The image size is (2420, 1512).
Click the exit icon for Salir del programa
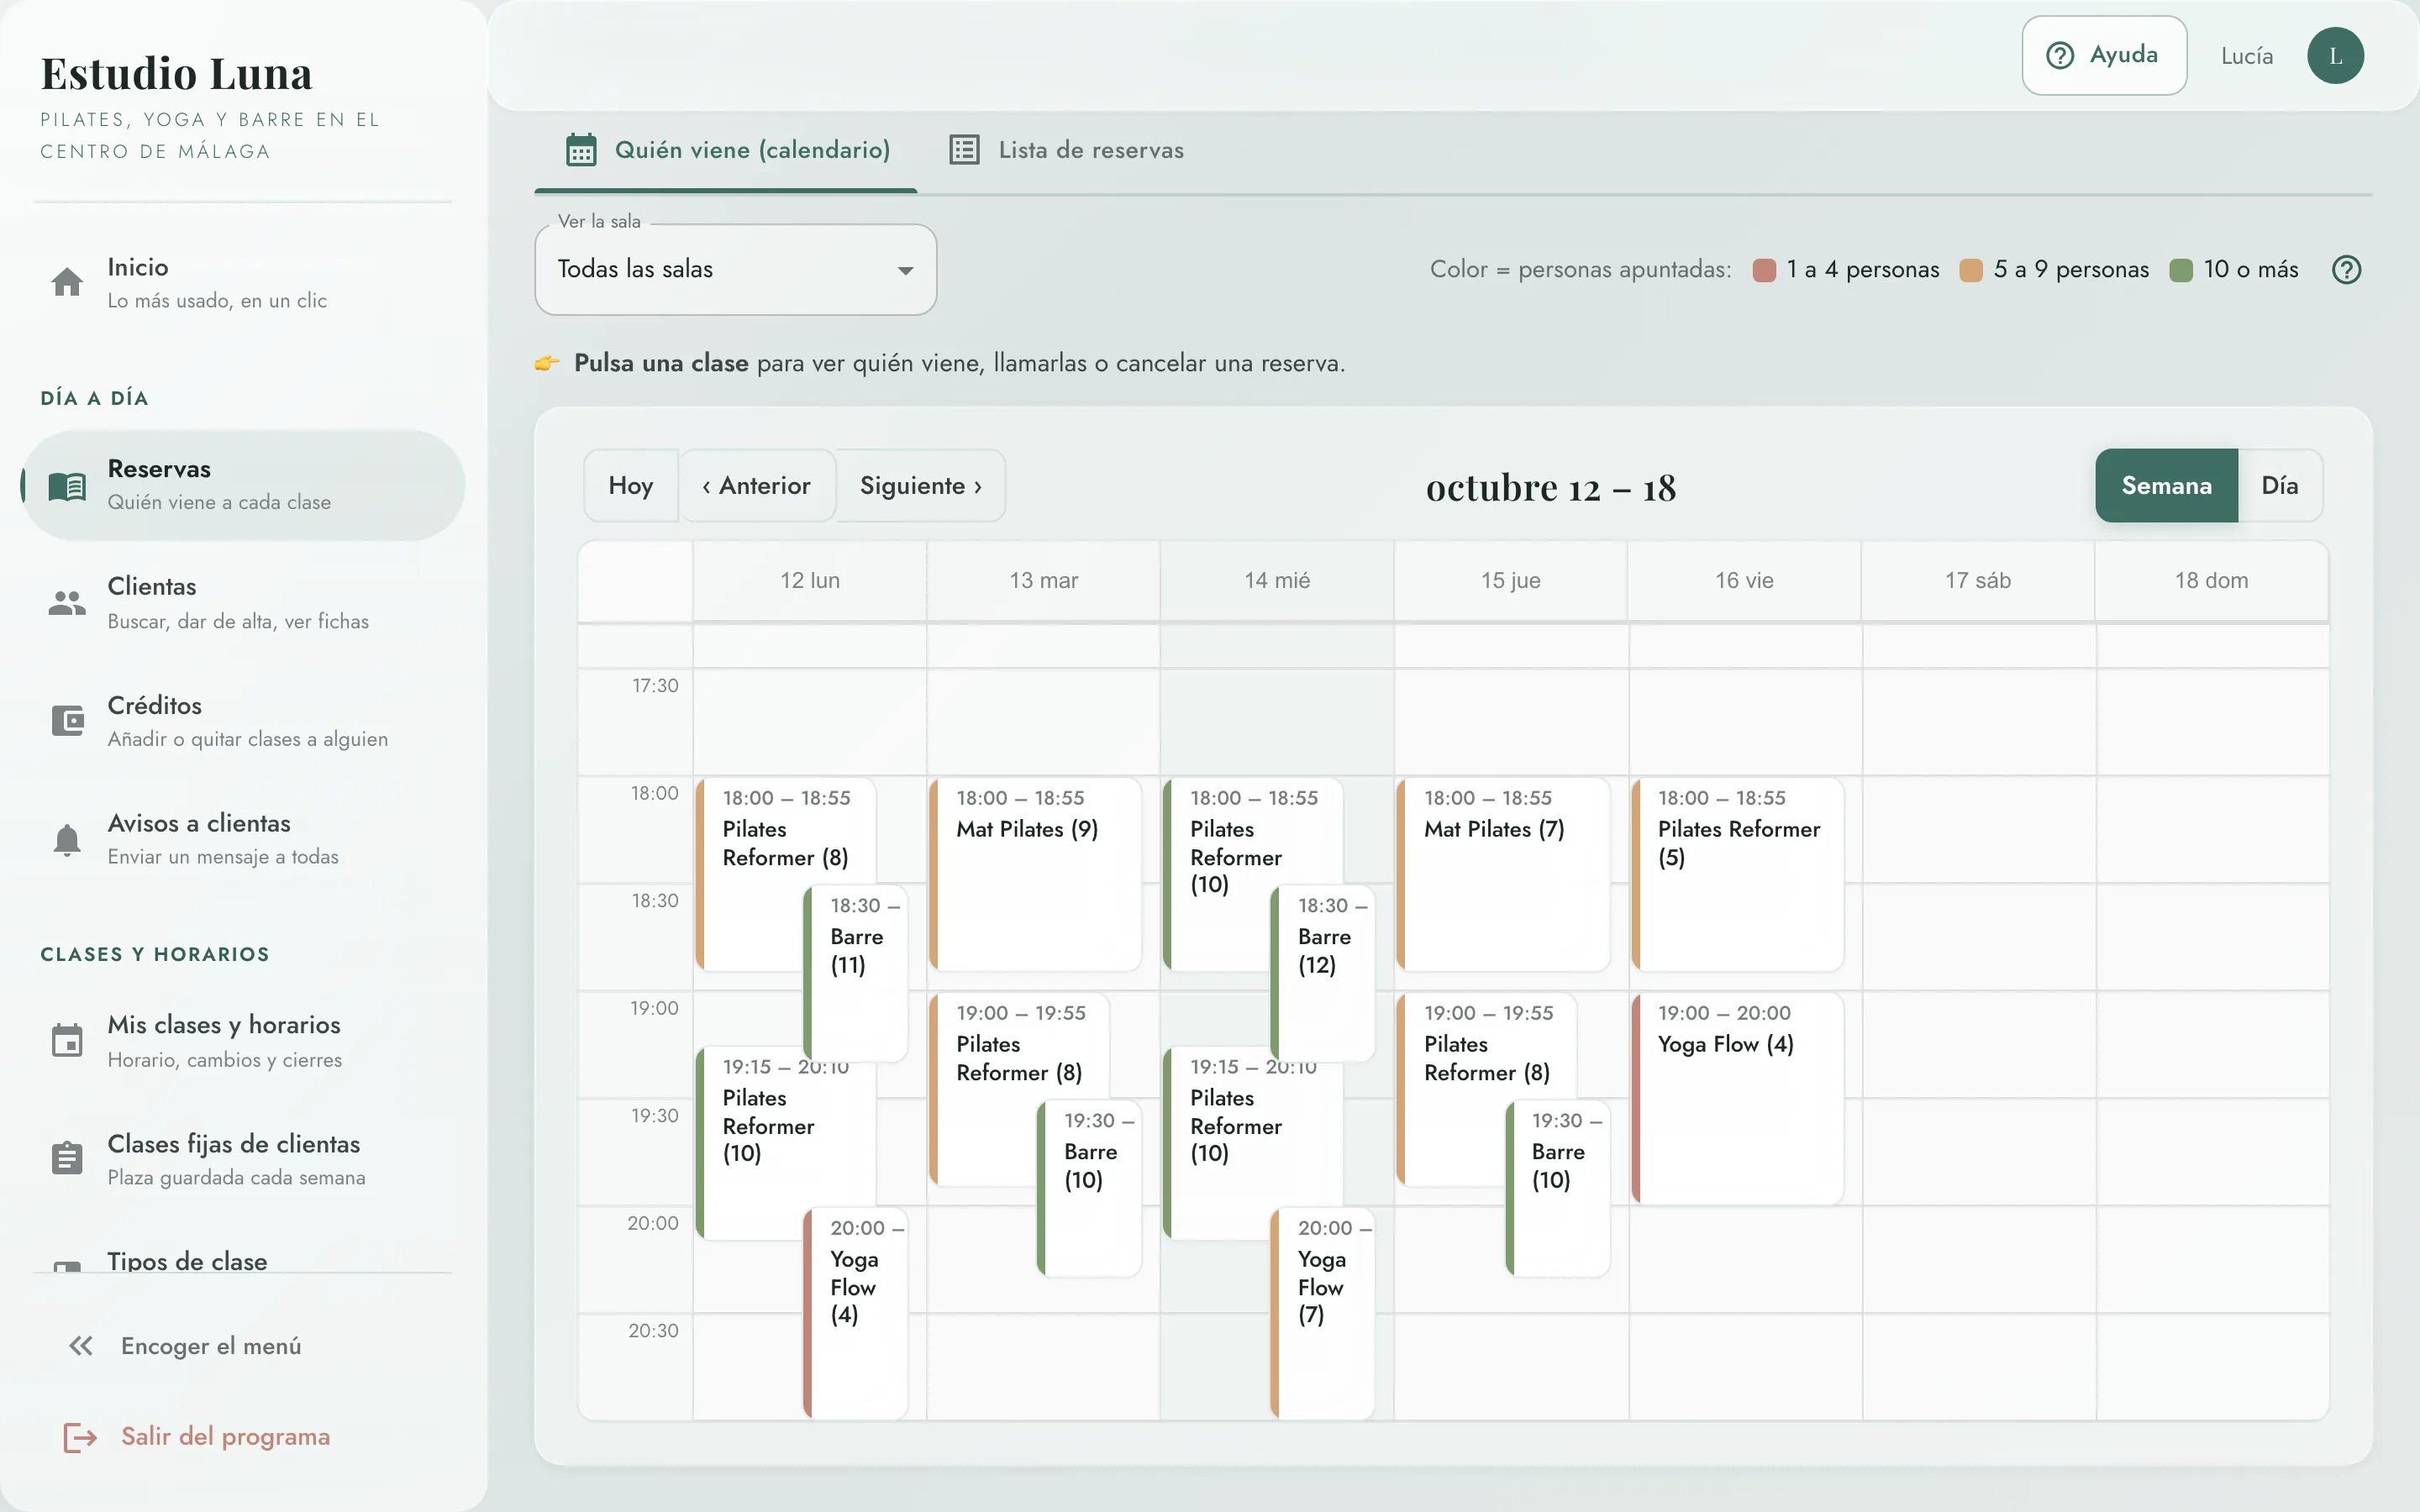(x=80, y=1437)
